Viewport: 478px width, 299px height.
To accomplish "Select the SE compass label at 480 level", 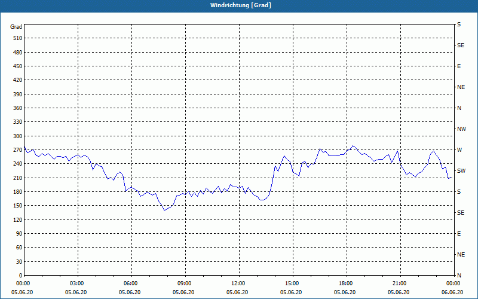I will pos(461,45).
